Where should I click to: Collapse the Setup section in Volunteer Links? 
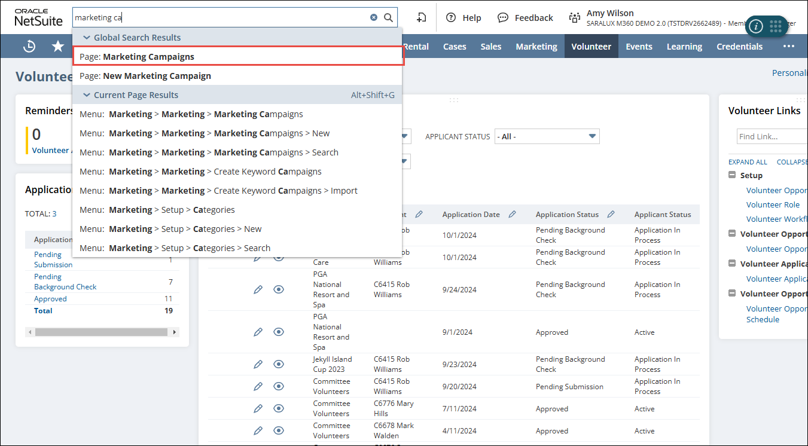tap(732, 175)
